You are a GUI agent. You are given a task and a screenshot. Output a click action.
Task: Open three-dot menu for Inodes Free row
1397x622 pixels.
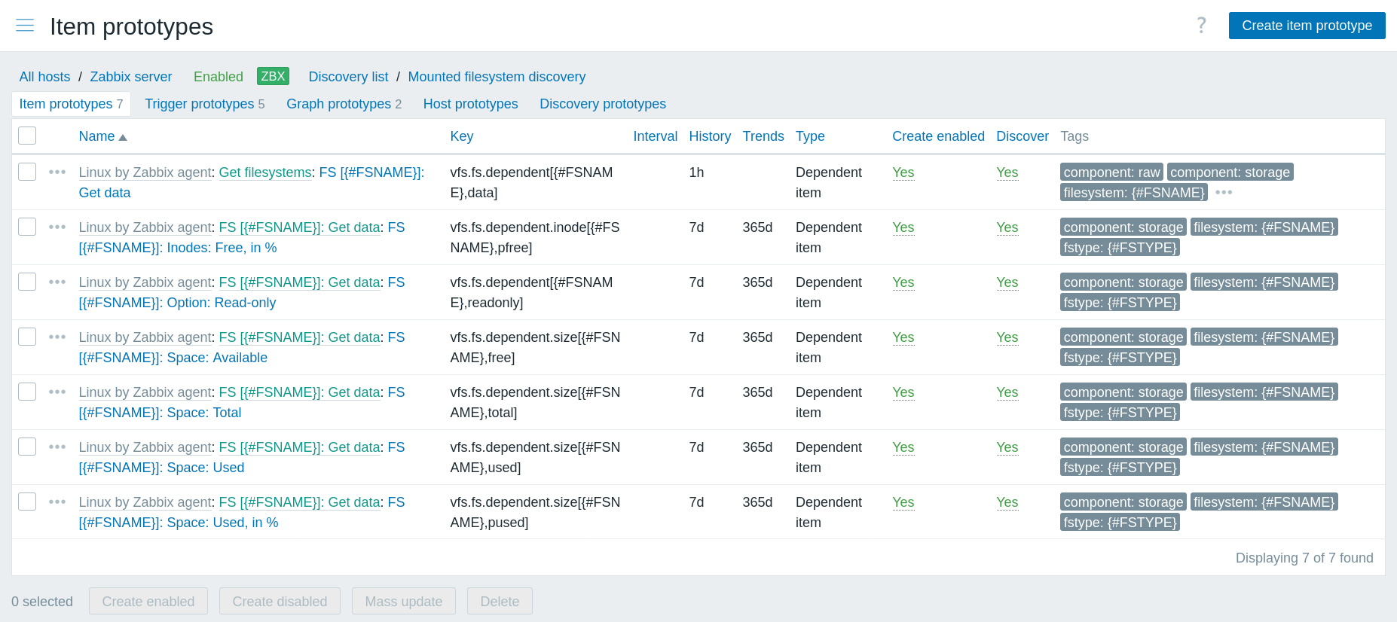point(57,227)
